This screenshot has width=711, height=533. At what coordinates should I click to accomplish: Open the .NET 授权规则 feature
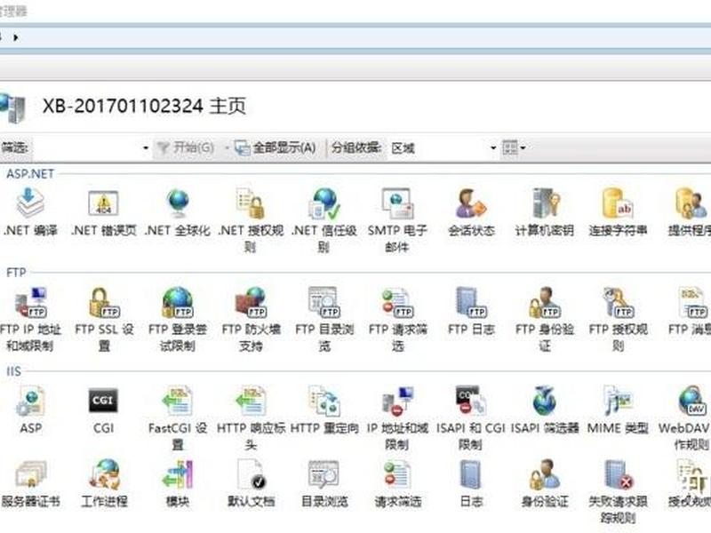click(x=251, y=220)
